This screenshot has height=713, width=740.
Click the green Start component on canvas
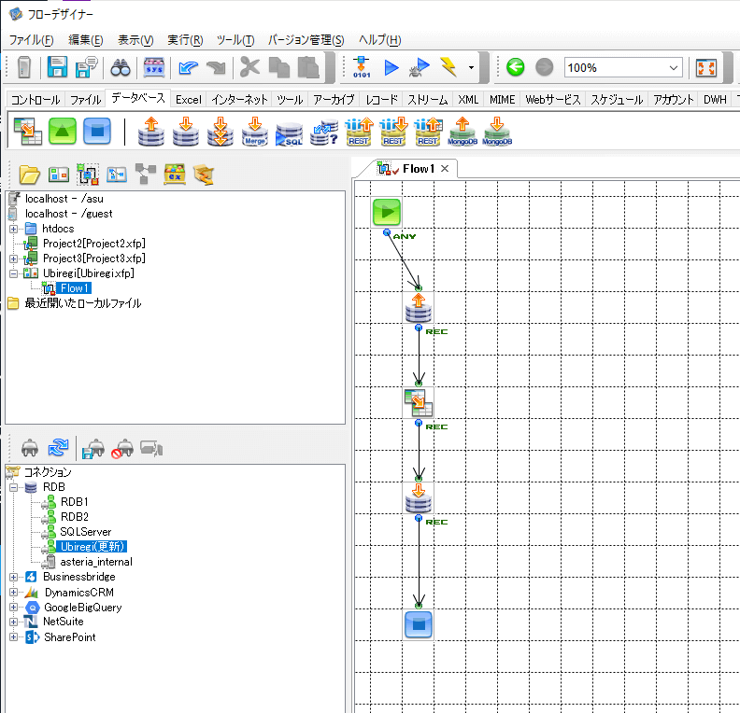click(x=387, y=212)
